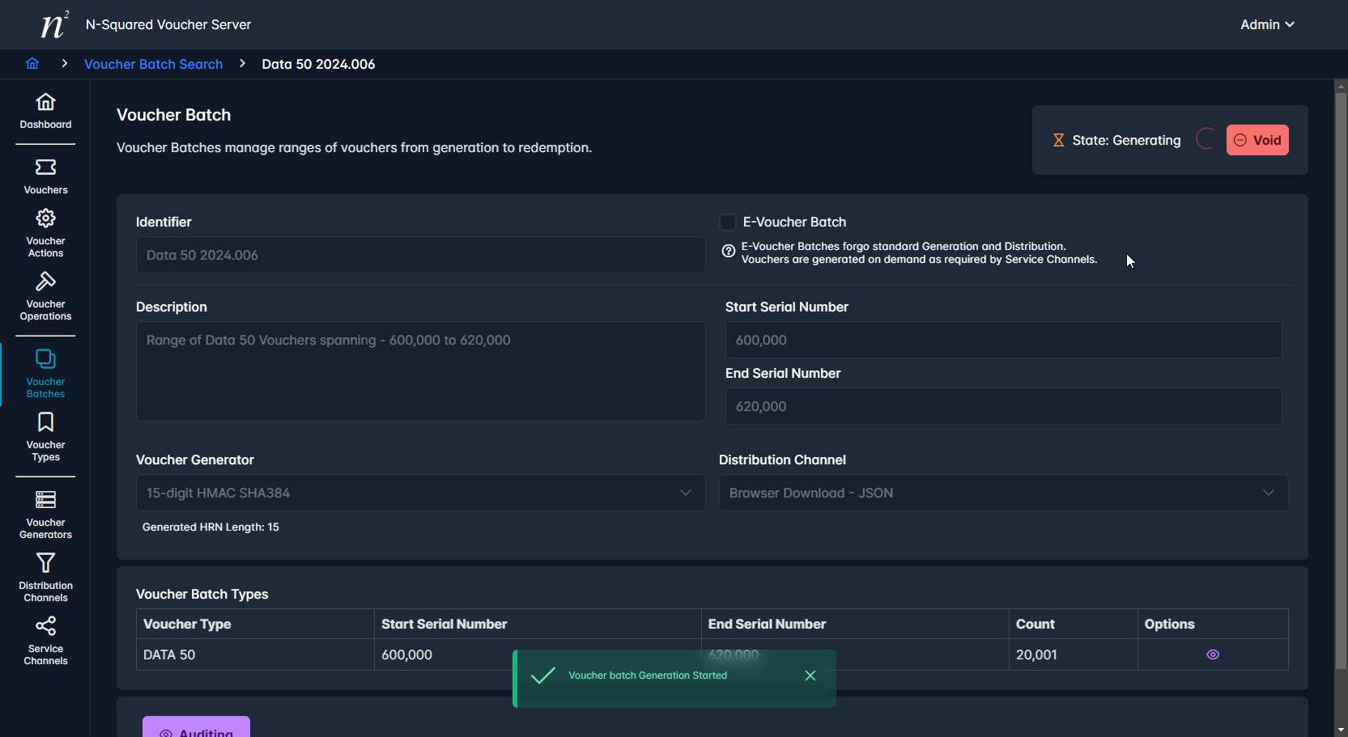Dismiss the Generation Started notification
This screenshot has height=737, width=1348.
tap(810, 676)
